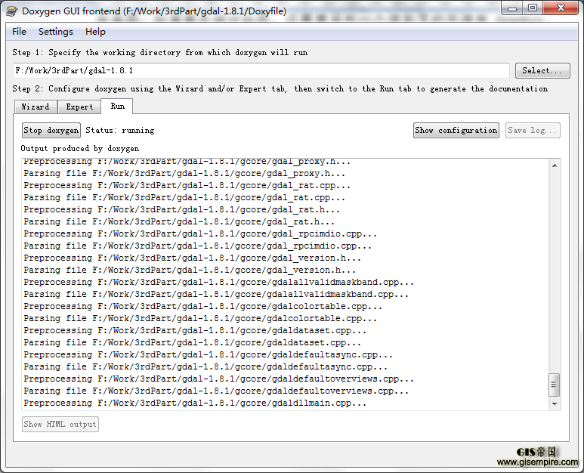This screenshot has height=473, width=584.
Task: Click the Show configuration button
Action: [456, 131]
